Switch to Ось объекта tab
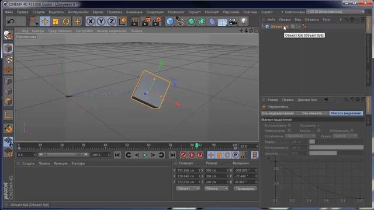This screenshot has width=374, height=210. [x=311, y=113]
